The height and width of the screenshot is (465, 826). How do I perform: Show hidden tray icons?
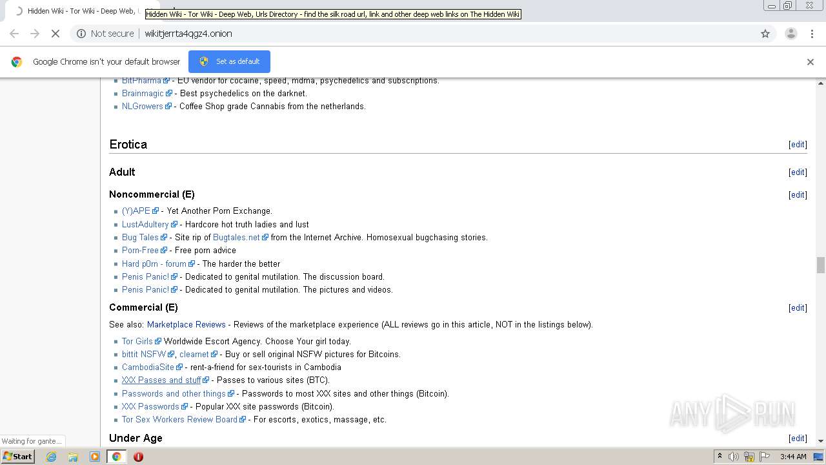720,457
